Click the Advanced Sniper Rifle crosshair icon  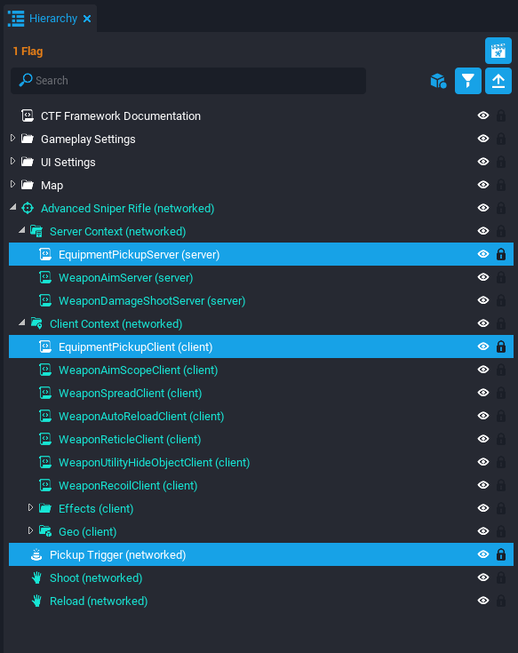coord(28,208)
